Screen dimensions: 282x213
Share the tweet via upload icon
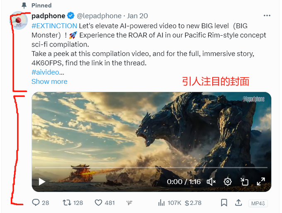click(238, 203)
